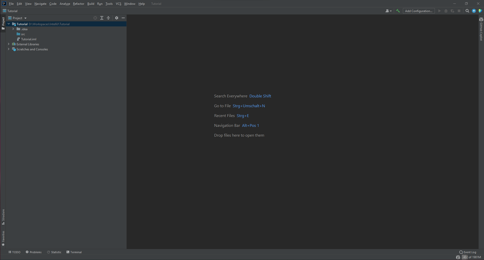The width and height of the screenshot is (484, 260).
Task: Toggle the Problems tool window
Action: pos(34,252)
